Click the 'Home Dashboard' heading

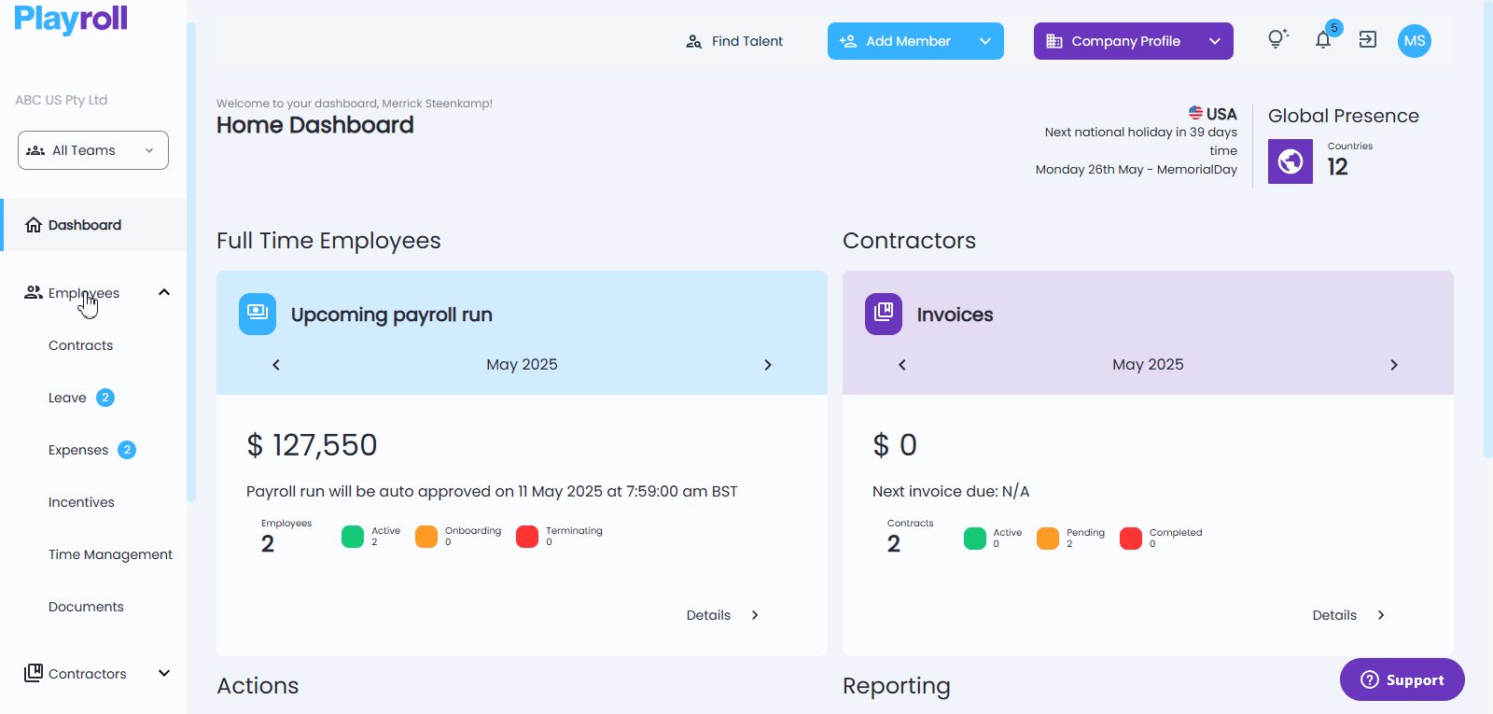315,125
